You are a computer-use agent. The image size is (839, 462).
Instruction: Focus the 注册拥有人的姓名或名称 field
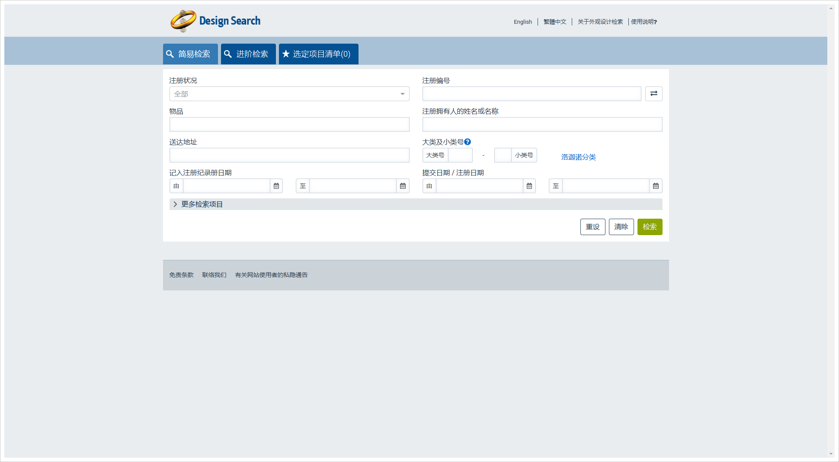542,124
